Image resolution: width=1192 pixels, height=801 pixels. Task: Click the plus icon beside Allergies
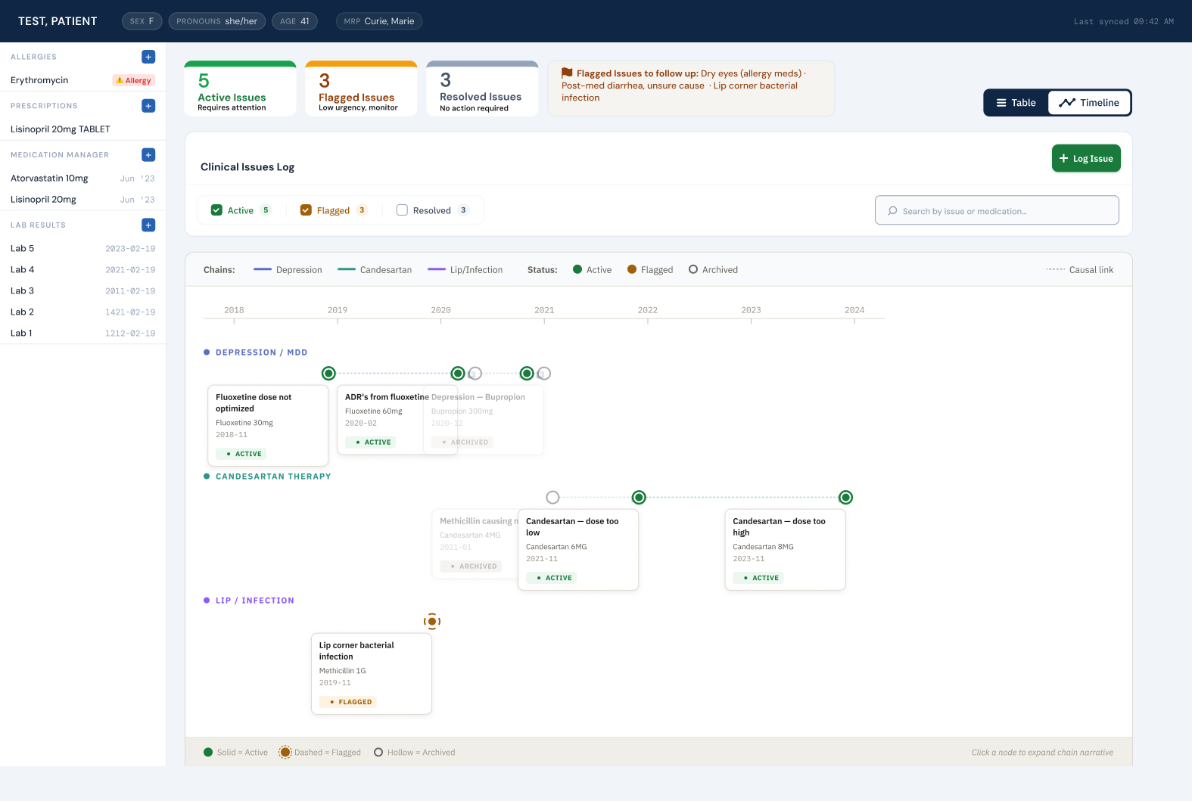click(x=148, y=57)
